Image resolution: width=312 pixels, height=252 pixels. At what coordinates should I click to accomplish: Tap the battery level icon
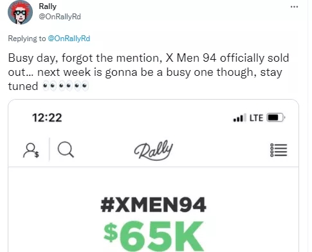tap(276, 118)
